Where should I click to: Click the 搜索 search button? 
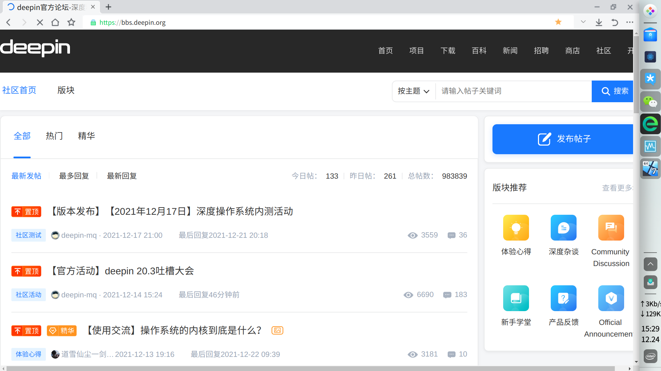pos(612,91)
